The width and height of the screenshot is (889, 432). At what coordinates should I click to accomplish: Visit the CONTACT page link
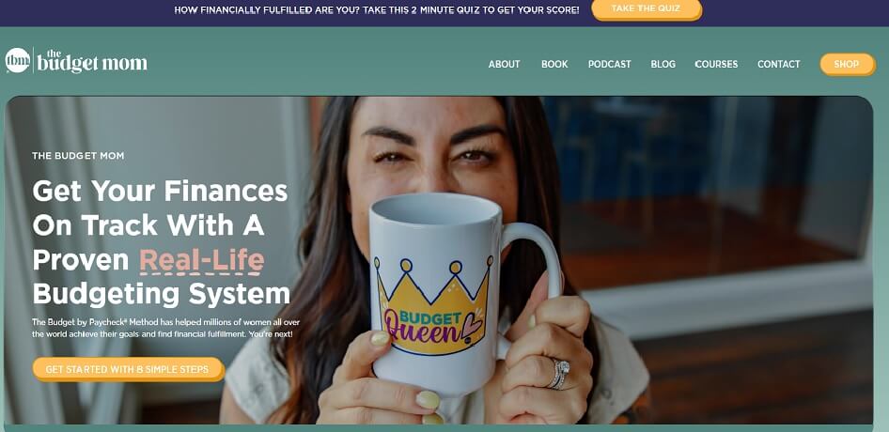coord(778,65)
